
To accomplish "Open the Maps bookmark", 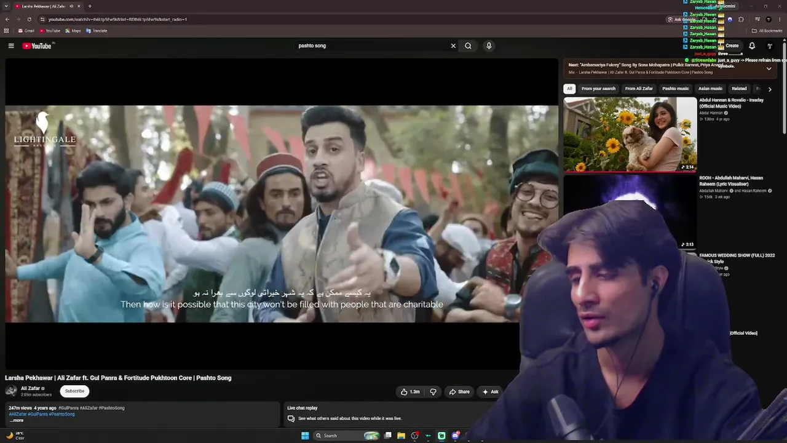I will pos(73,31).
